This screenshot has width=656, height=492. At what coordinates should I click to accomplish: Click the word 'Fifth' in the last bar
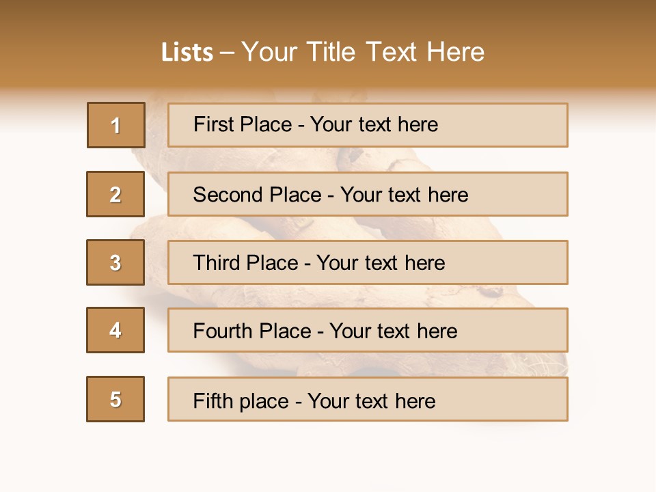pos(213,400)
